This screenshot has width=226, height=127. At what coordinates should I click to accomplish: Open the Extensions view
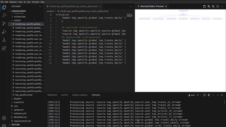pos(4,48)
